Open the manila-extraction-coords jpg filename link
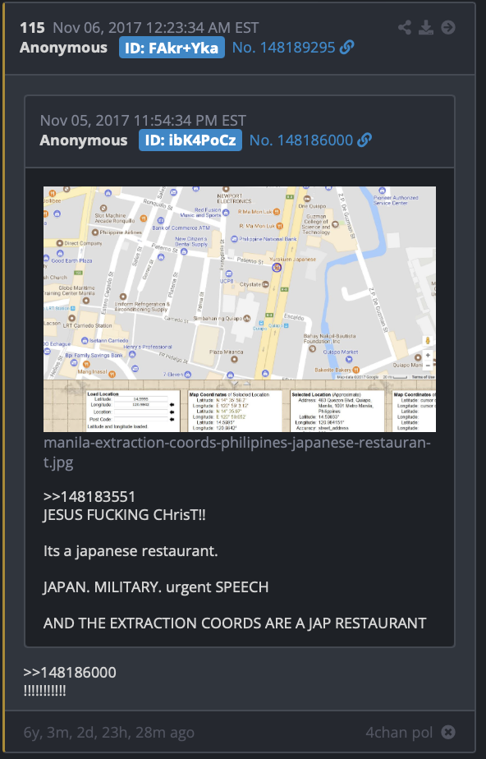Screen dimensions: 486x759 [x=237, y=452]
